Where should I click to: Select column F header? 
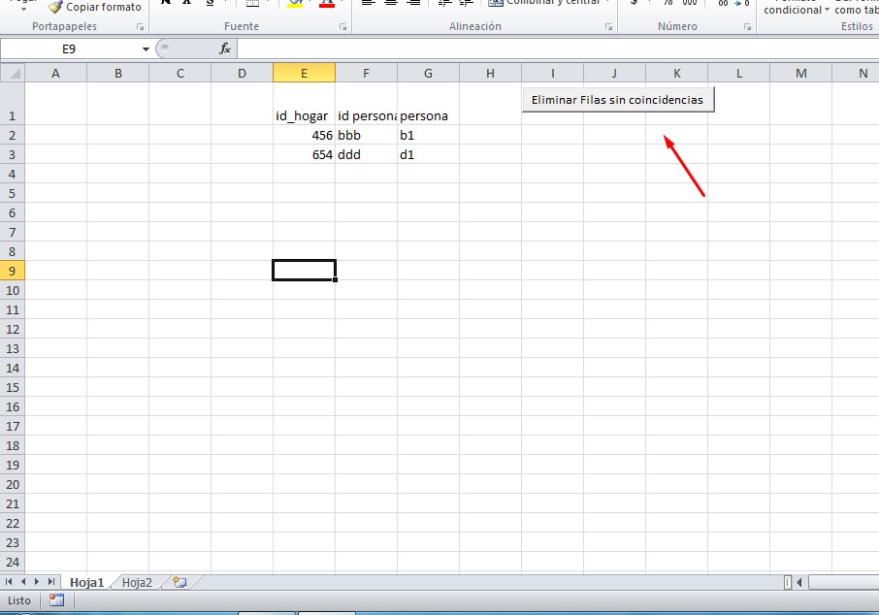367,73
